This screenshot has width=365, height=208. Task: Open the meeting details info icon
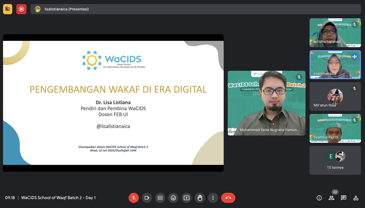319,198
